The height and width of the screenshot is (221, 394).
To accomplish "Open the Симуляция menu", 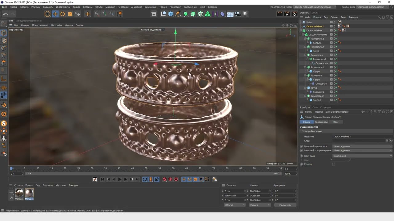I will tap(151, 7).
